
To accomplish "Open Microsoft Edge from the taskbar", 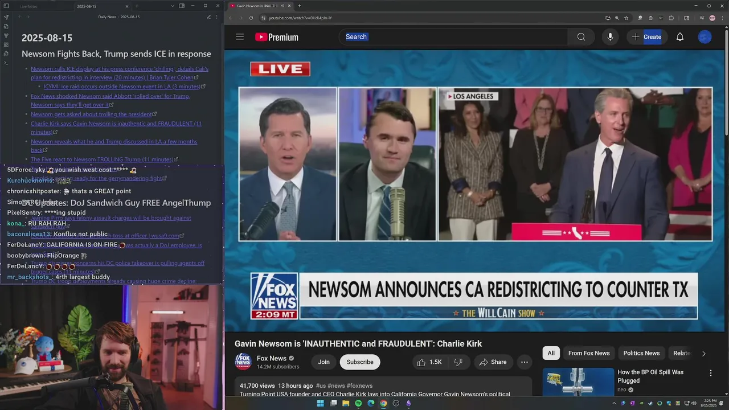I will click(371, 403).
